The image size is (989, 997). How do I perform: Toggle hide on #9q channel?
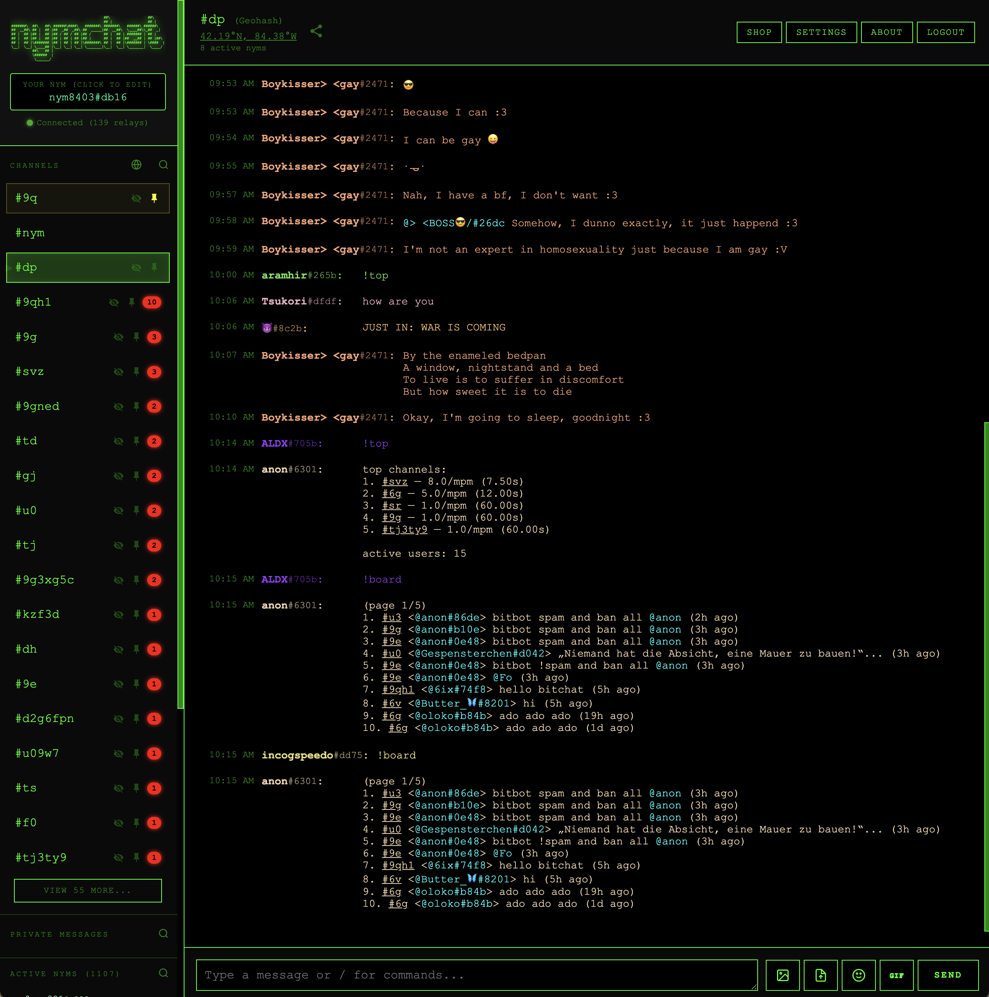click(136, 198)
